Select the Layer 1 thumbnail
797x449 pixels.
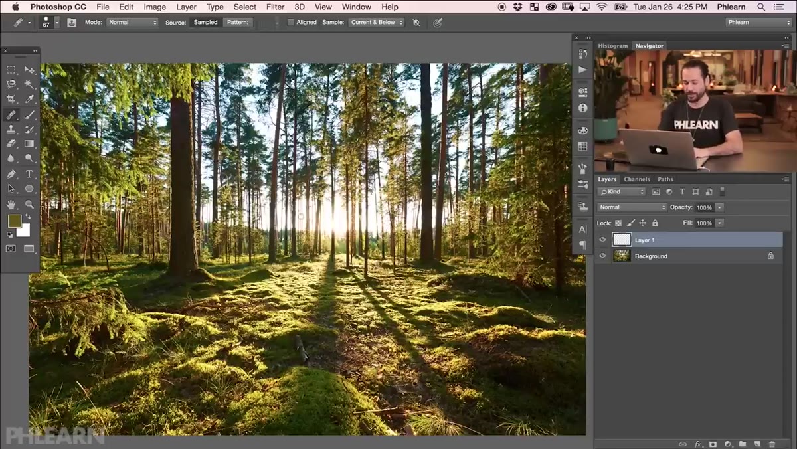622,240
